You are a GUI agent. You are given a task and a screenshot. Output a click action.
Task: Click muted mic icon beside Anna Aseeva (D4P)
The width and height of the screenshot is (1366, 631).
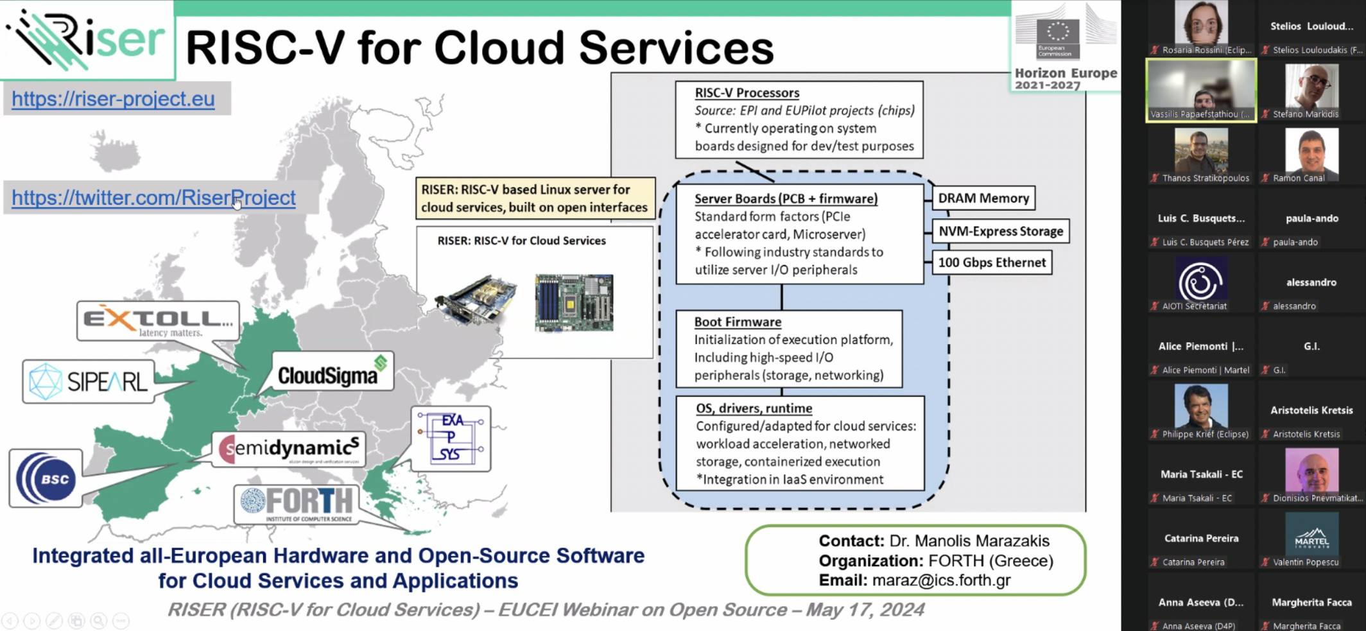(1155, 627)
